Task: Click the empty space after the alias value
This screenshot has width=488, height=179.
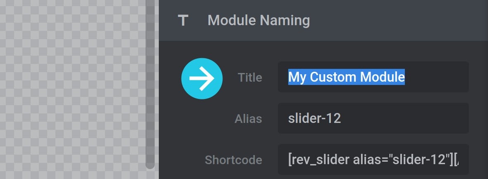Action: [x=404, y=118]
